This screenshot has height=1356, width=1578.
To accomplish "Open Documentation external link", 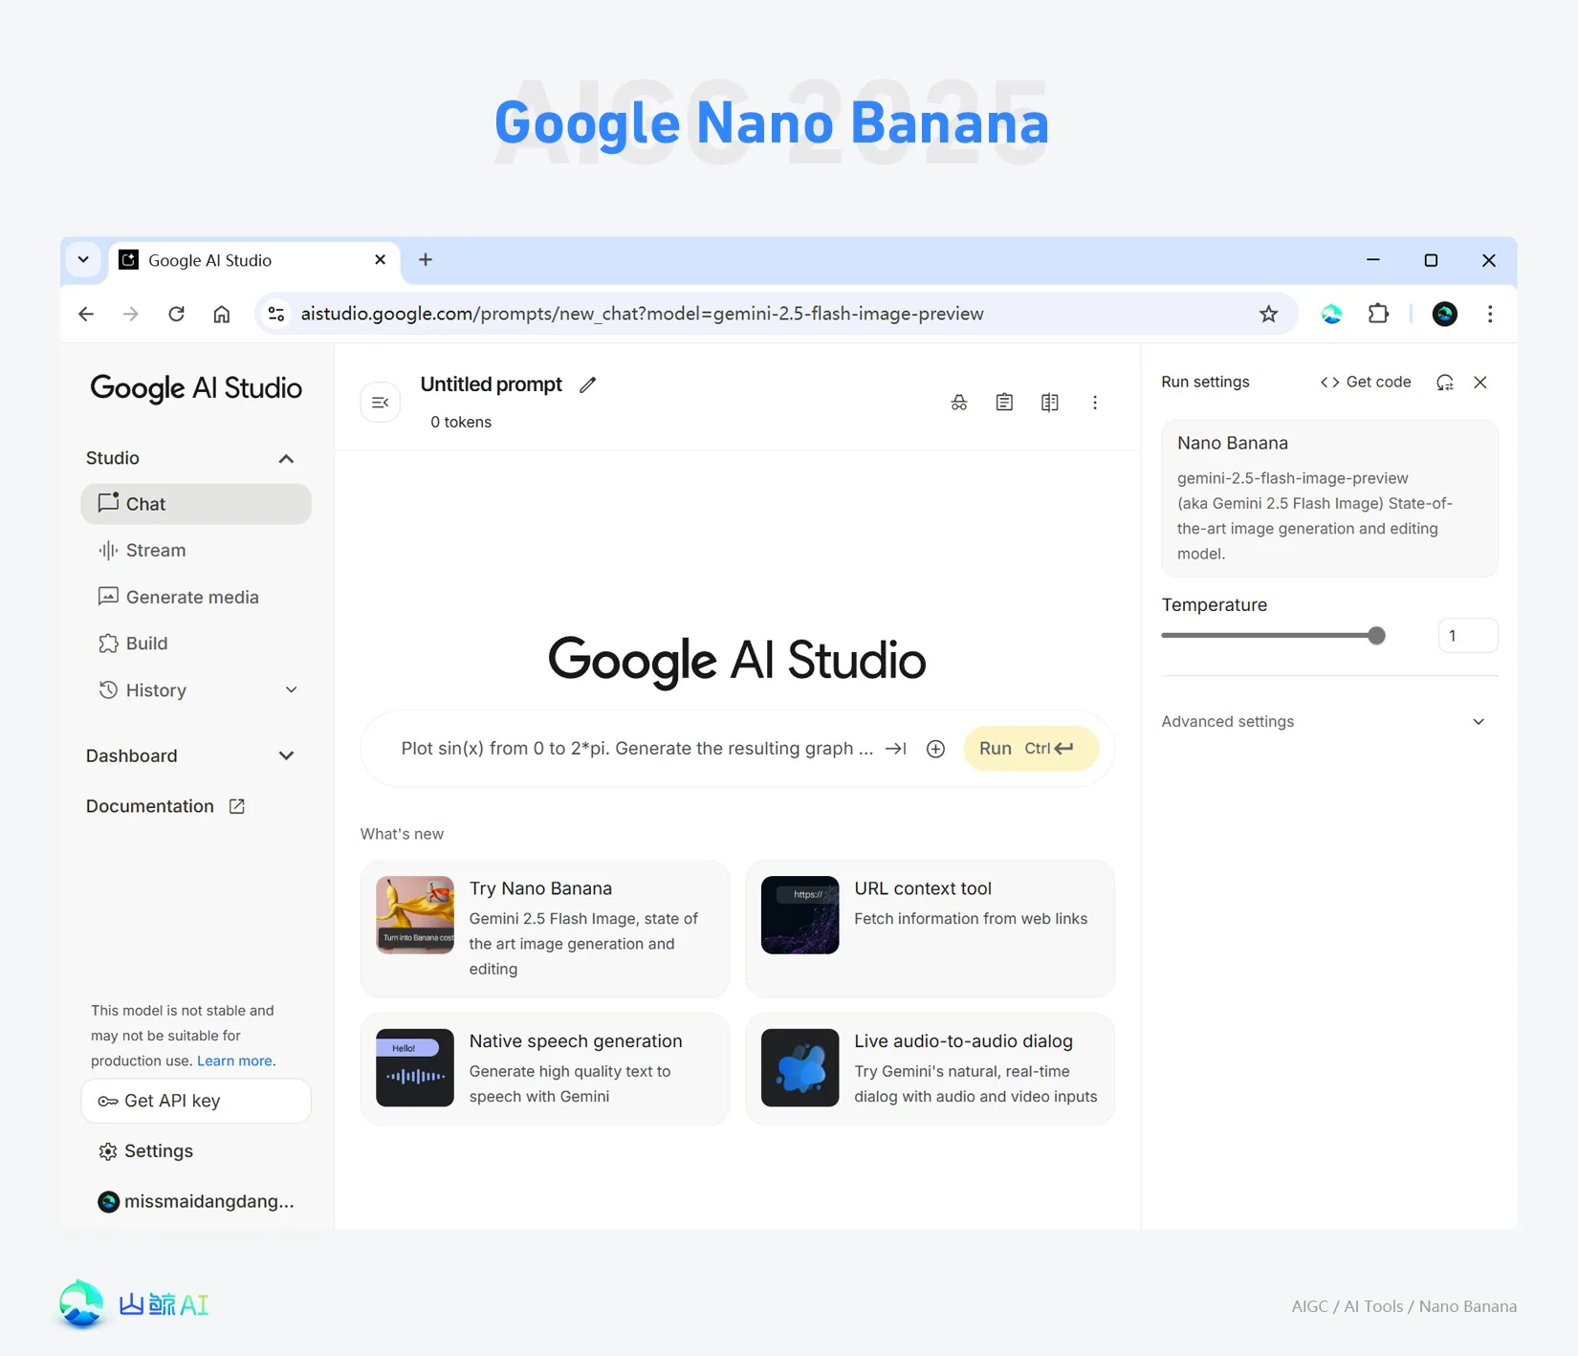I will tap(165, 806).
